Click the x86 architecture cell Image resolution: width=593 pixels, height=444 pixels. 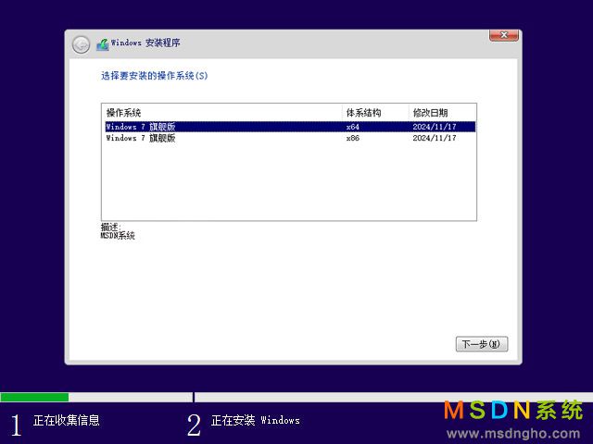pos(352,138)
